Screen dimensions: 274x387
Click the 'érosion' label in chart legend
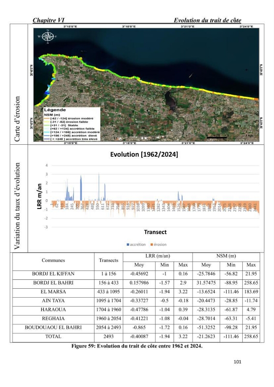[160, 245]
